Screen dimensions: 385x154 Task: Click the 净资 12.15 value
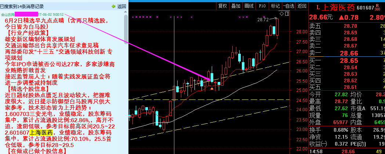click(341, 136)
